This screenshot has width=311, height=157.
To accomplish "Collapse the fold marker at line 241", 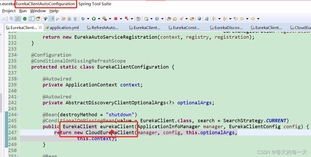I will (x=18, y=97).
